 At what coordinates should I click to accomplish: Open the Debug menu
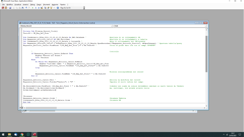click(32, 5)
